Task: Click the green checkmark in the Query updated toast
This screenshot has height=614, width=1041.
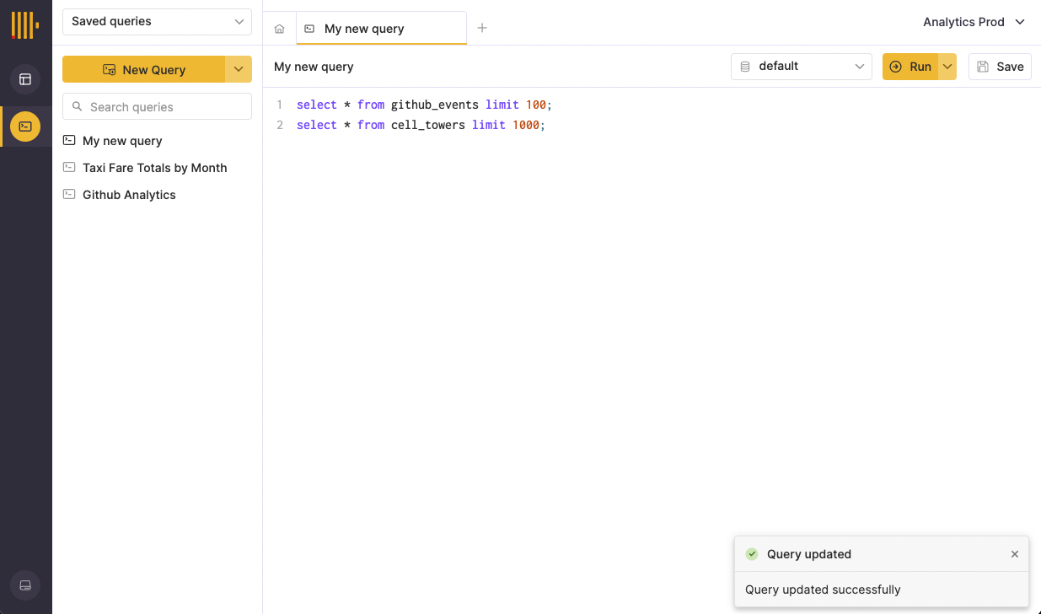Action: coord(751,554)
